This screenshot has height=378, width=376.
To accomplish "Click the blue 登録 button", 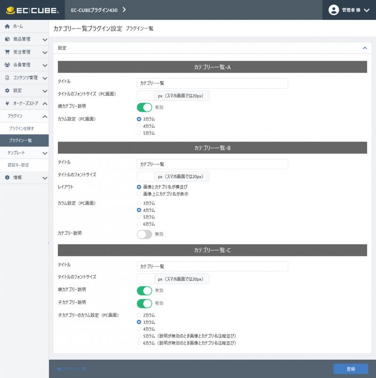I will (x=351, y=369).
